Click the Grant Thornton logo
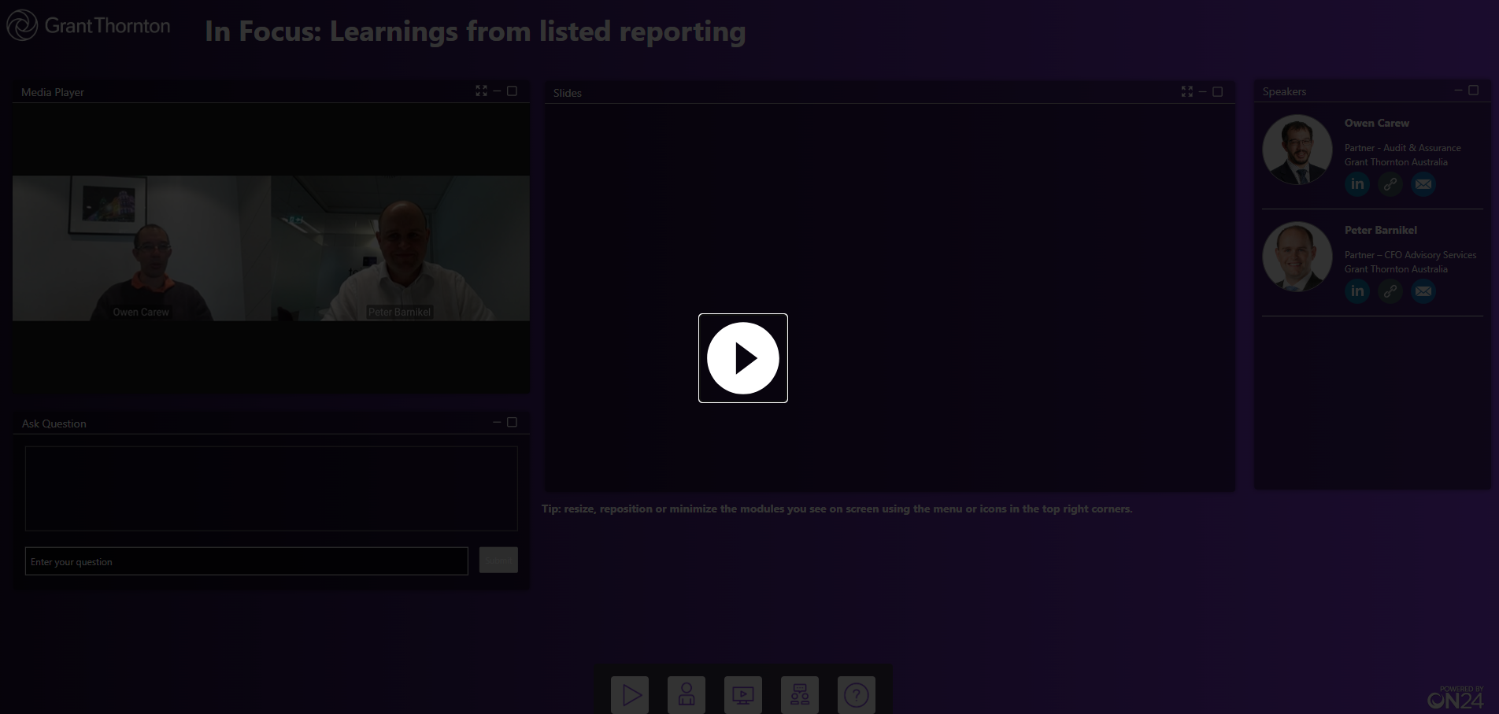This screenshot has height=714, width=1499. tap(89, 25)
